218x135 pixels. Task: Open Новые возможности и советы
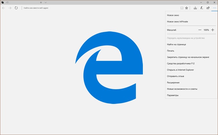[190, 89]
